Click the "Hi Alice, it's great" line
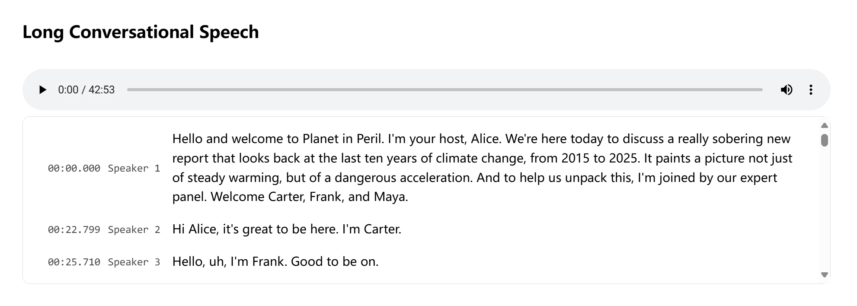 coord(287,229)
